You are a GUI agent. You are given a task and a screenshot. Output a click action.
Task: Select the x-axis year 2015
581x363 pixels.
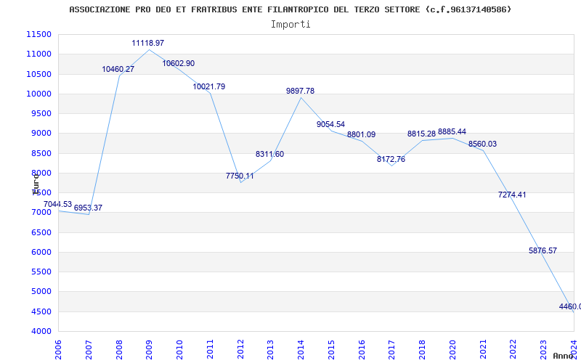tap(331, 349)
